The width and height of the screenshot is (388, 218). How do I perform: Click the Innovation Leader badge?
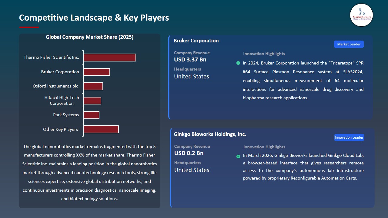(349, 137)
